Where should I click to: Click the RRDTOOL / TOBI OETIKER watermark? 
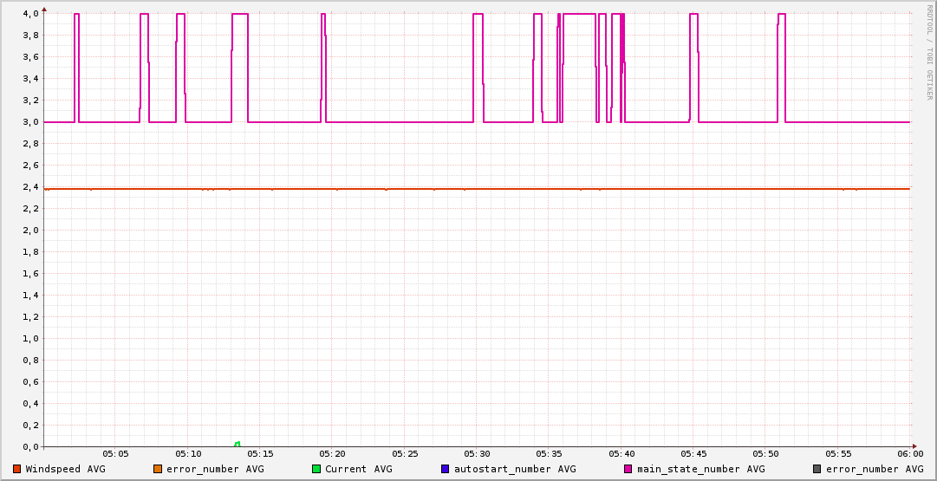(x=929, y=52)
